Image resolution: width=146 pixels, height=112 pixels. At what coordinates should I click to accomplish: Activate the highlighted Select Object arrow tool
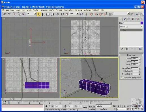point(39,14)
